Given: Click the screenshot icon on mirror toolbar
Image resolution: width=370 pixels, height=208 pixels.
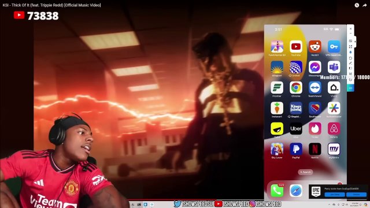Looking at the screenshot, I should [350, 41].
